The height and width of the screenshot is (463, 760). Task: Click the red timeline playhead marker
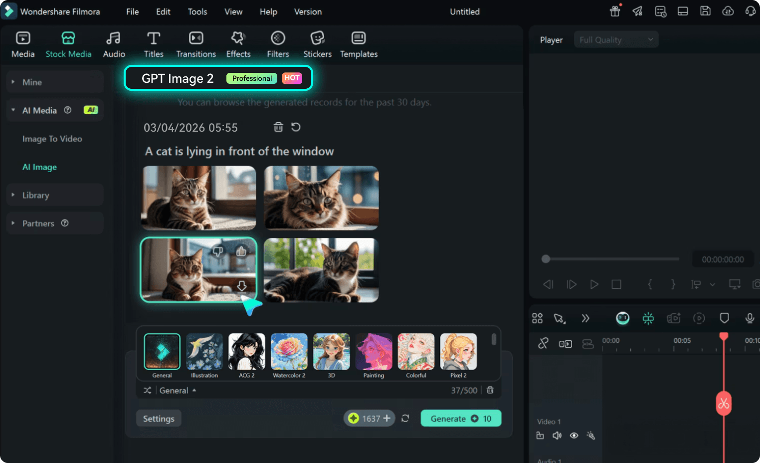pyautogui.click(x=724, y=336)
